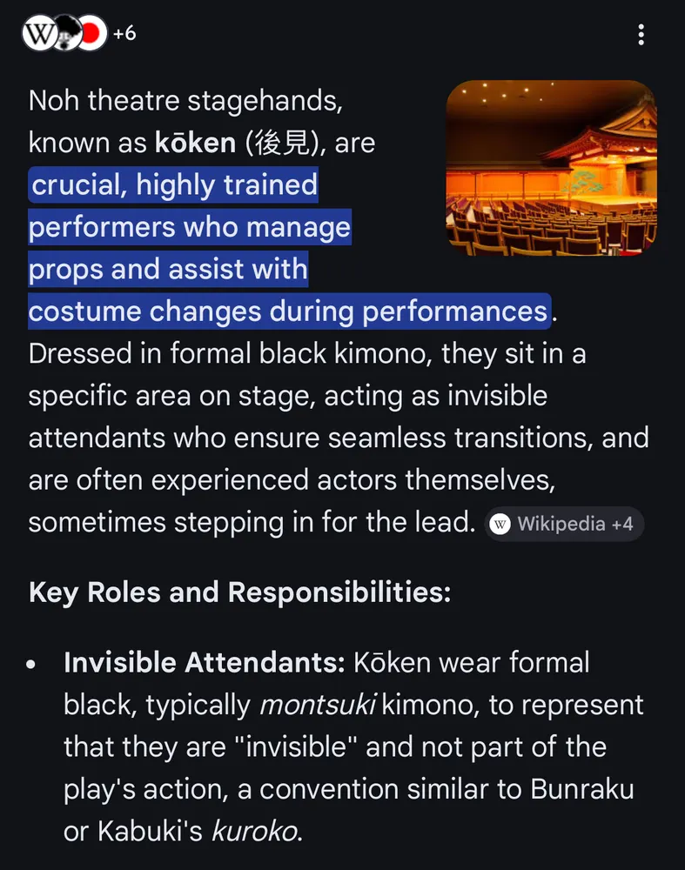This screenshot has width=685, height=870.
Task: Expand the +6 additional sources list
Action: click(x=124, y=34)
